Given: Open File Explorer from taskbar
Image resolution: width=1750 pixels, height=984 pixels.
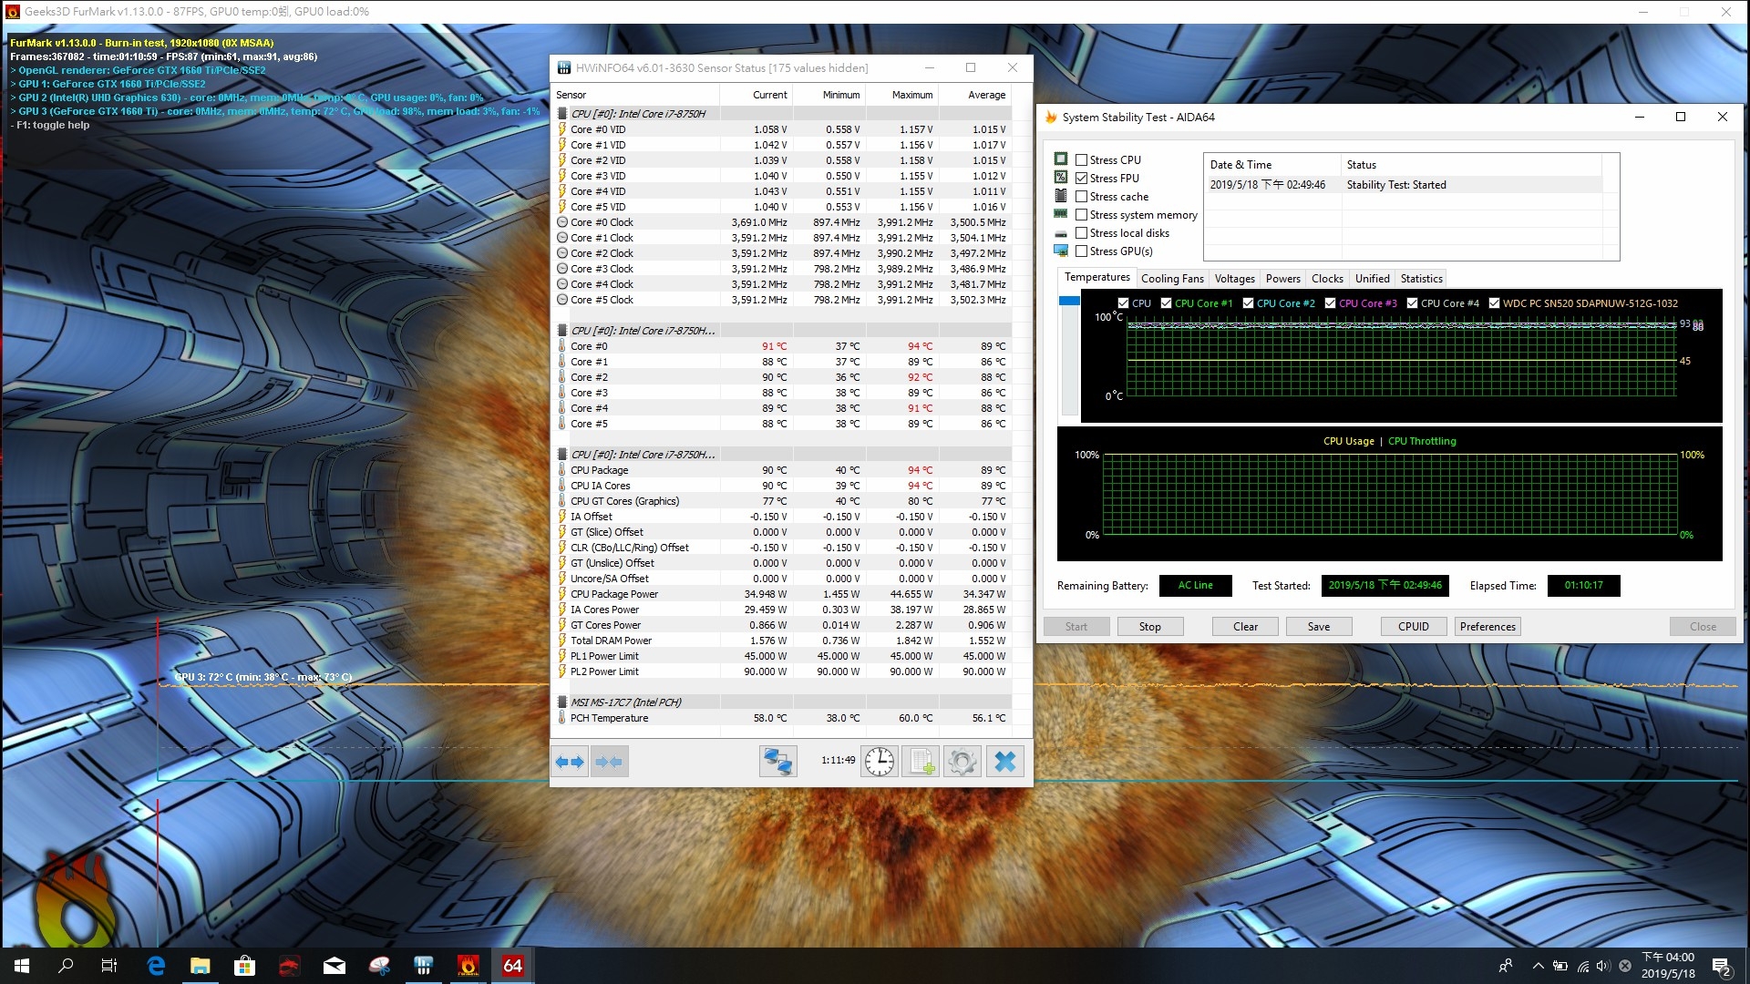Looking at the screenshot, I should point(201,966).
